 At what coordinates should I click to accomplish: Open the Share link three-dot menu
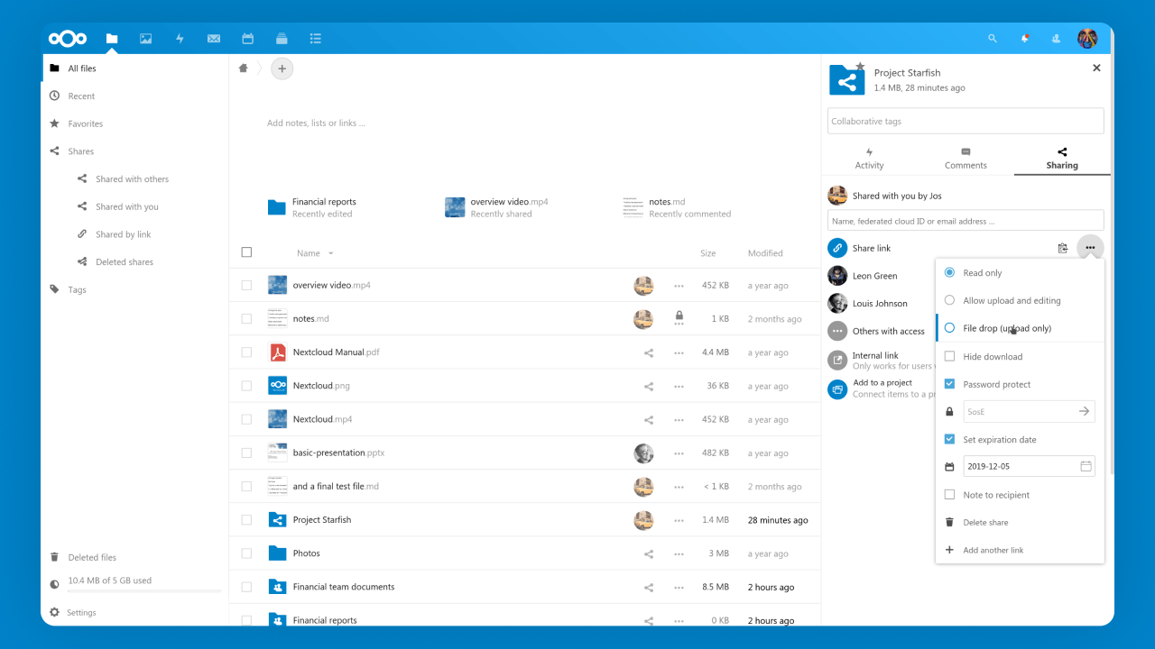click(1090, 248)
